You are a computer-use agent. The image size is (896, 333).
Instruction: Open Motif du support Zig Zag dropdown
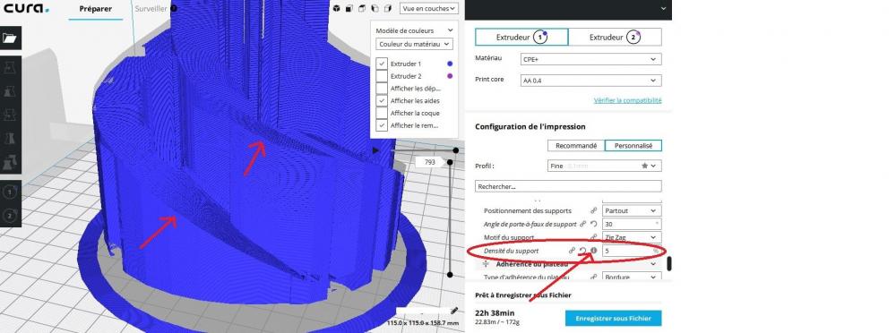pyautogui.click(x=632, y=237)
